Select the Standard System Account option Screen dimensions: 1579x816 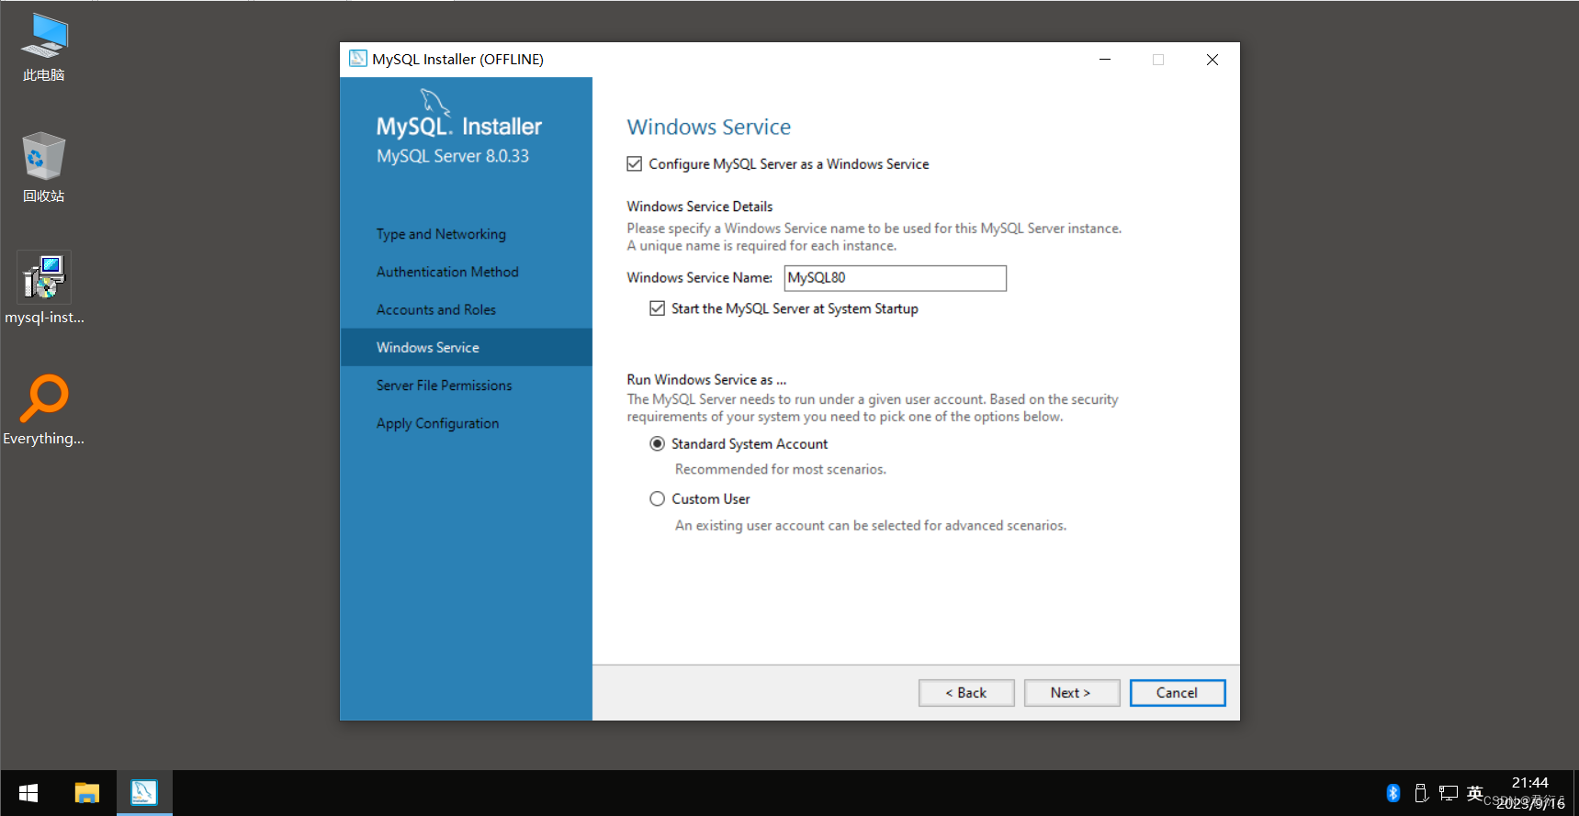(658, 444)
